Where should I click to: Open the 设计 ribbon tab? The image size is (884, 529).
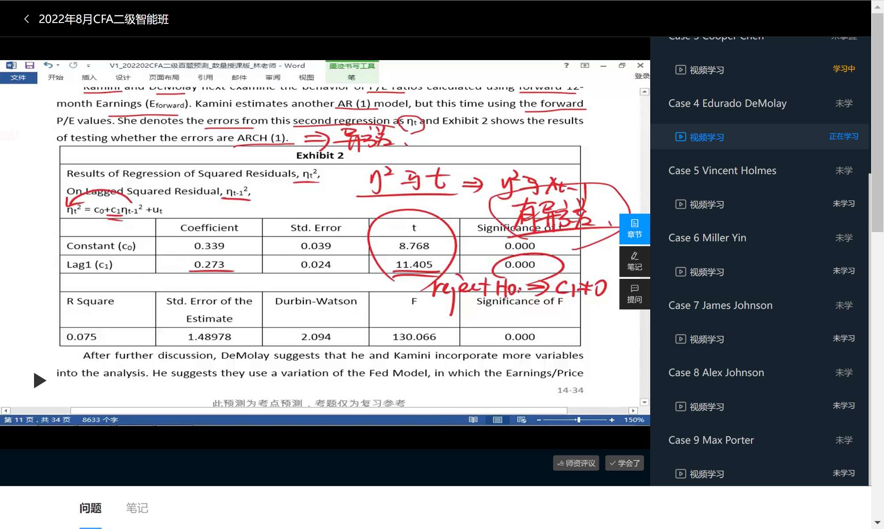tap(123, 77)
